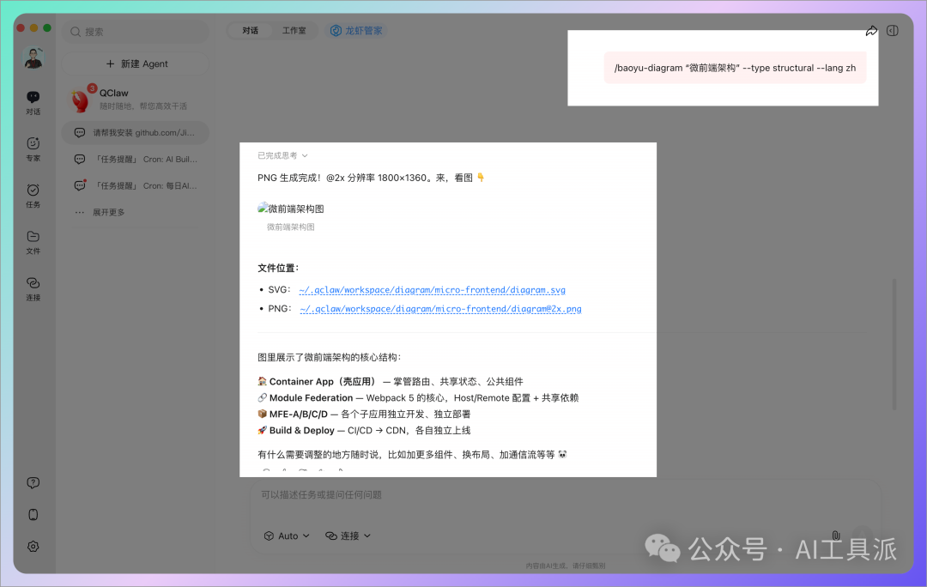927x587 pixels.
Task: Expand 展开更多 conversations
Action: click(100, 212)
